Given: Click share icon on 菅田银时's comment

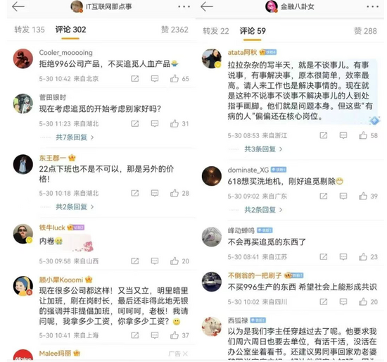Looking at the screenshot, I should 135,123.
